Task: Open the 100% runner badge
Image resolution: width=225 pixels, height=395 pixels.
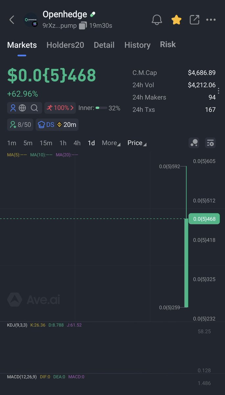Action: (x=60, y=108)
